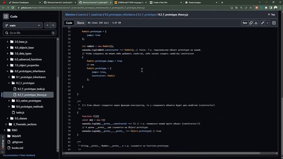Click the Raw button
Screen dimensions: 283x159
pos(245,23)
